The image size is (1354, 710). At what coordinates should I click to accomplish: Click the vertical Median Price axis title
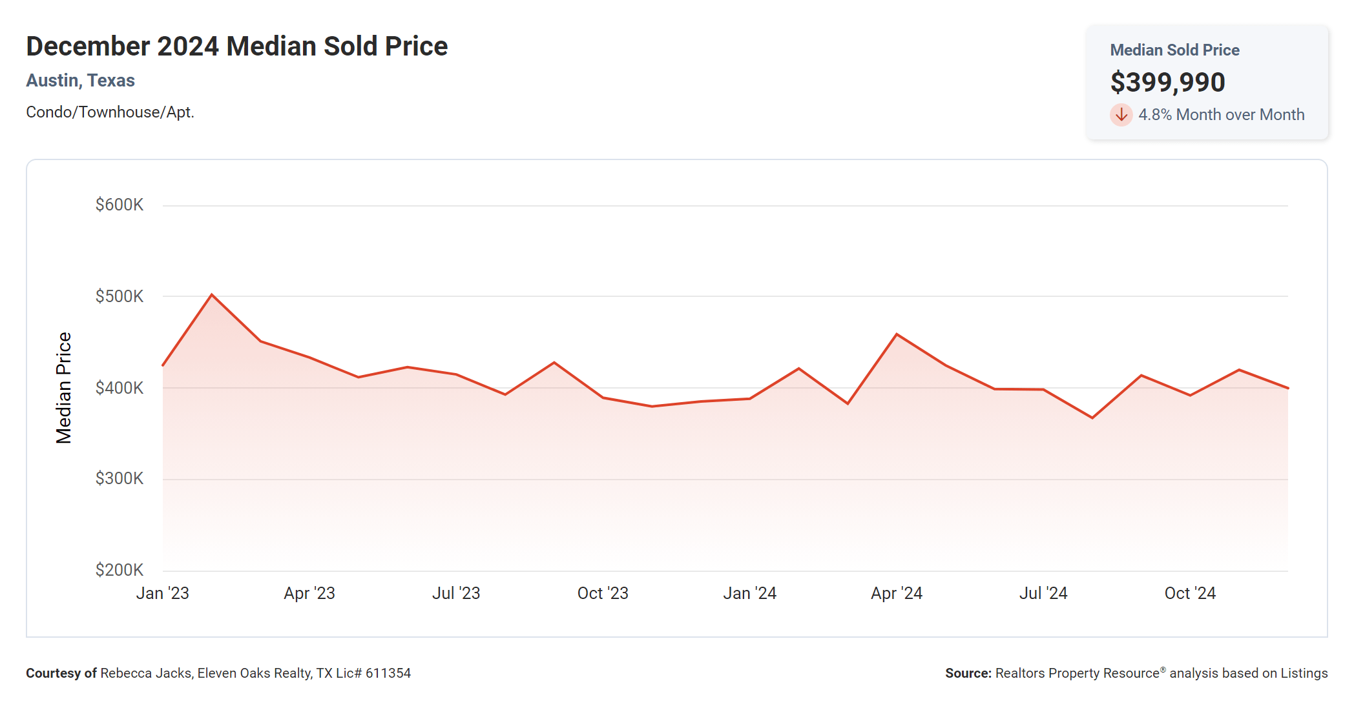point(63,388)
